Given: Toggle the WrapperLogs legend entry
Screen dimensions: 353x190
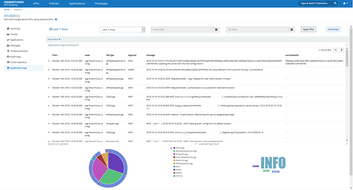Looking at the screenshot, I should point(181,154).
